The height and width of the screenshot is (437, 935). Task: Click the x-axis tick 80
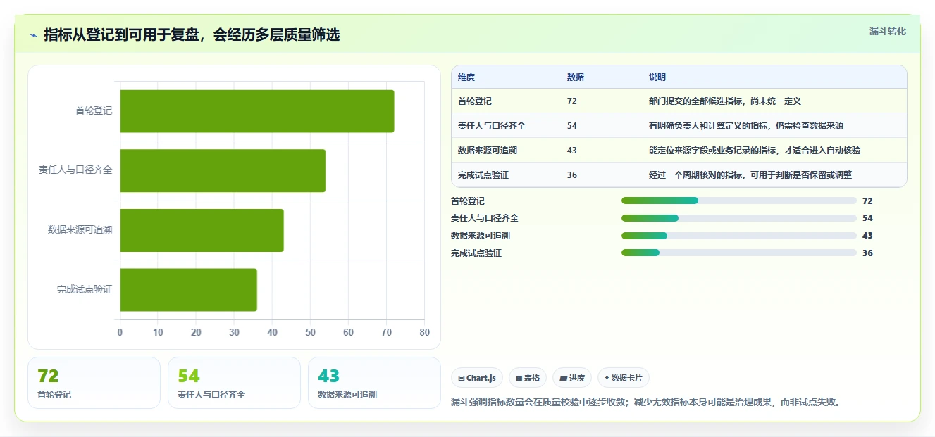pyautogui.click(x=424, y=332)
